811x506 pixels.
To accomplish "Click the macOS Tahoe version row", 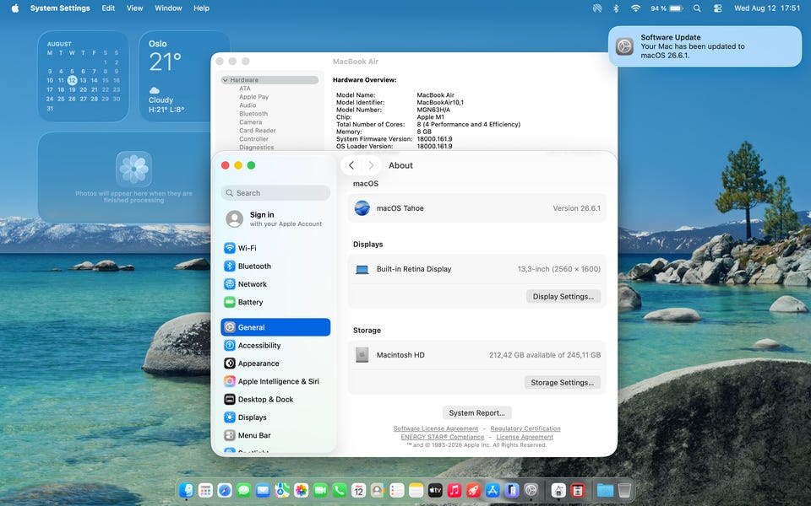I will tap(476, 208).
